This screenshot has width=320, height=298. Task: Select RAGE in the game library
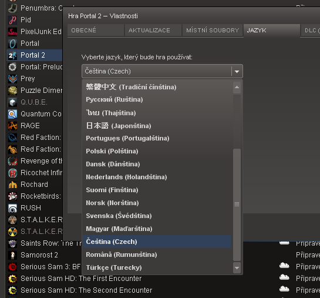[30, 126]
